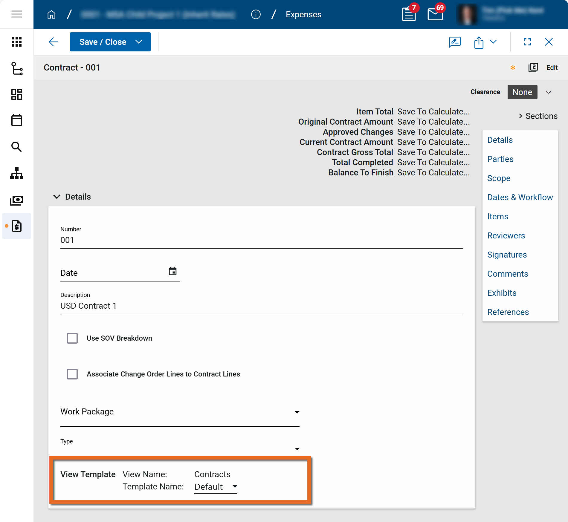
Task: Toggle fullscreen view icon
Action: (527, 42)
